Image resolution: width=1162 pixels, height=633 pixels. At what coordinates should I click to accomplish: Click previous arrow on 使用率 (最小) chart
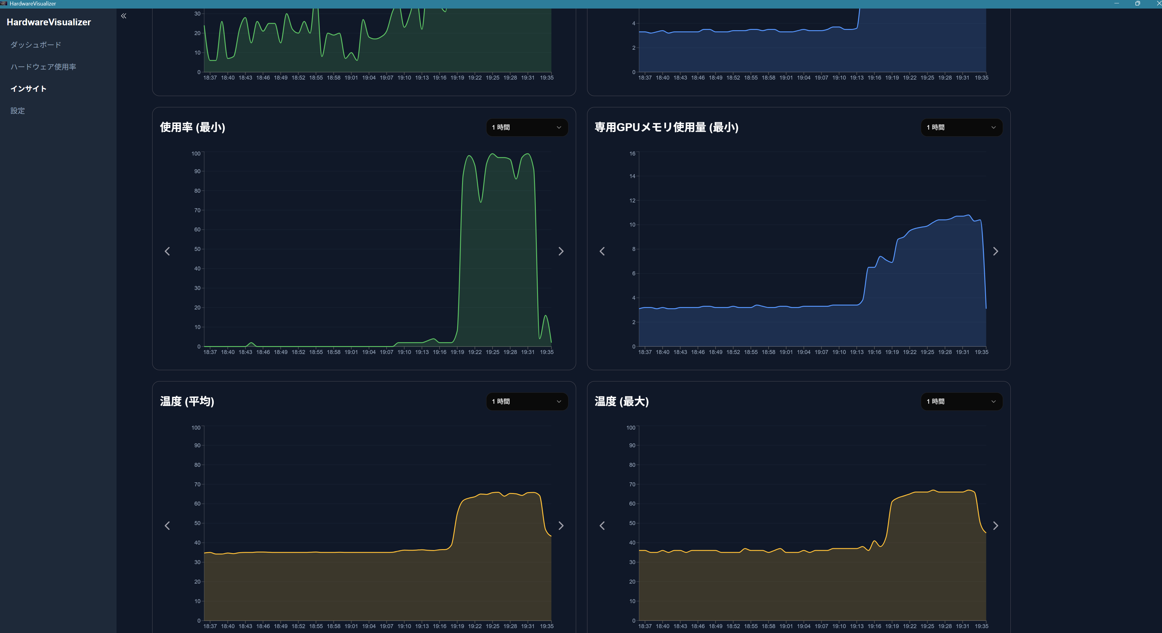[167, 251]
